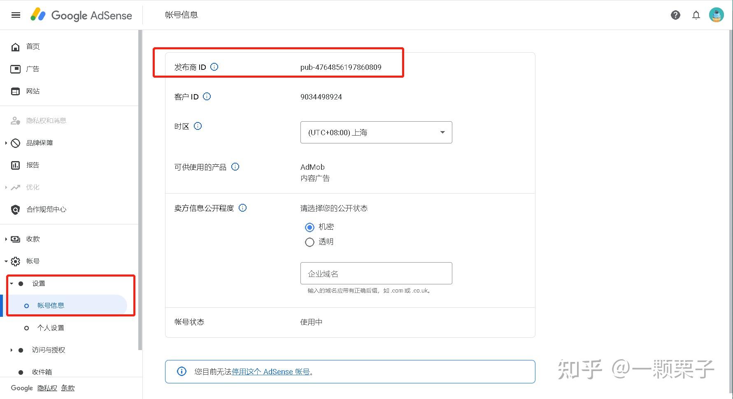The height and width of the screenshot is (399, 733).
Task: Click the AdMob product text
Action: coord(312,167)
